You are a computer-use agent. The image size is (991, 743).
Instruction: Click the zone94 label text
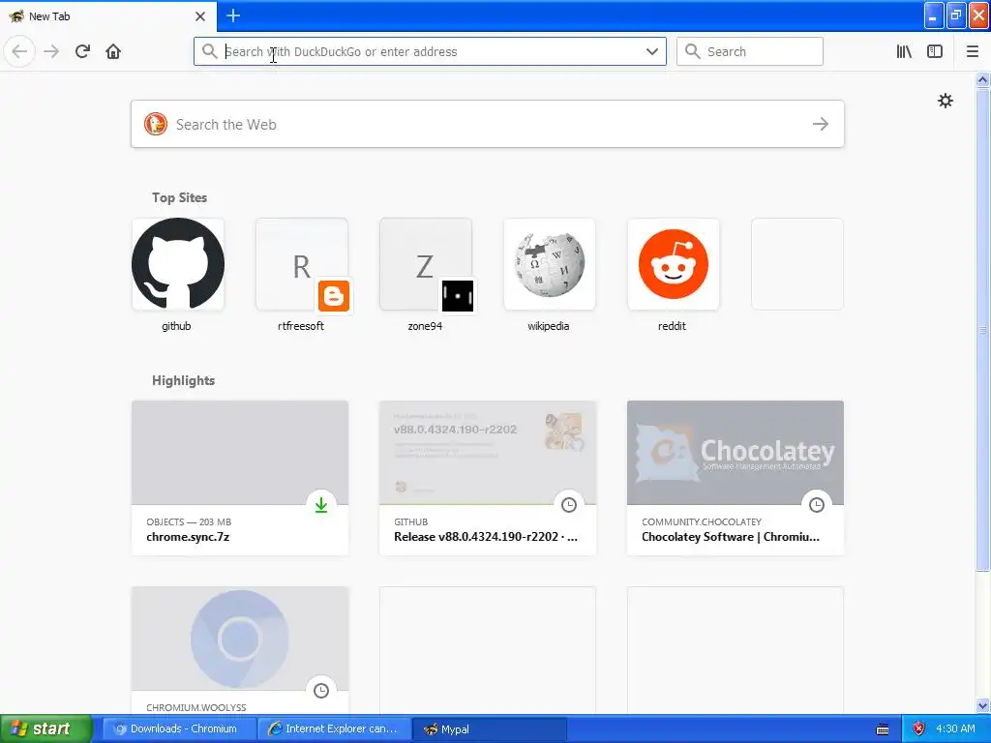click(425, 326)
